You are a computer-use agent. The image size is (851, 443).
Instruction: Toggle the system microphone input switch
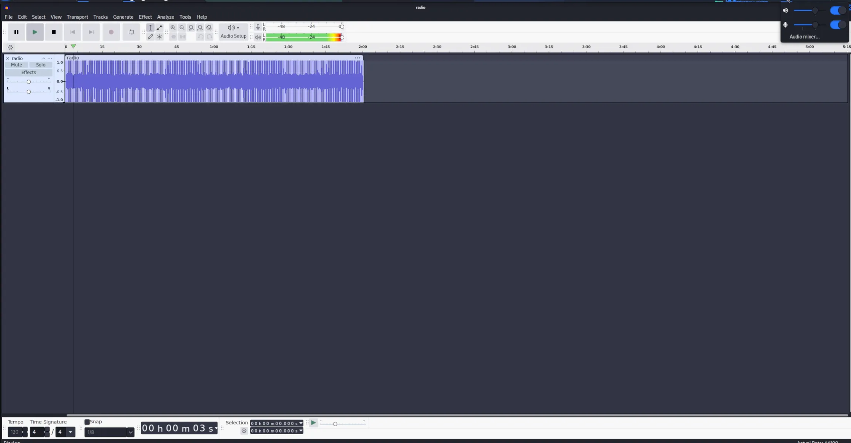[837, 25]
